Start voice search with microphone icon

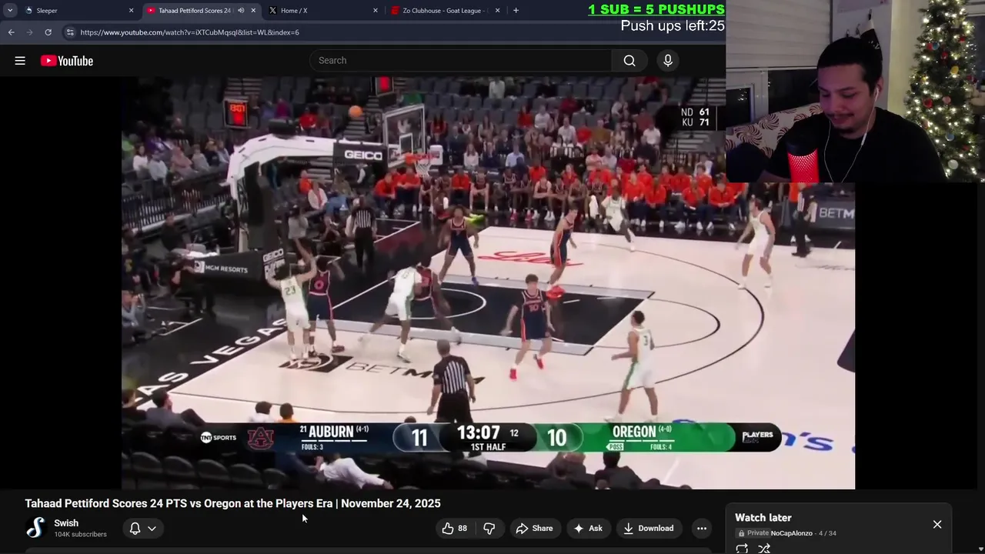pos(668,61)
